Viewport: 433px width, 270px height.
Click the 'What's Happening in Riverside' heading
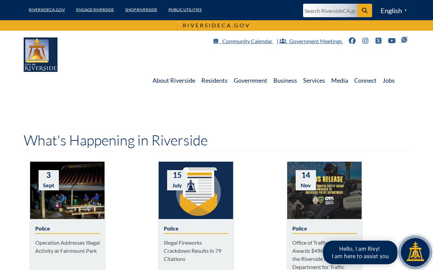(x=116, y=140)
